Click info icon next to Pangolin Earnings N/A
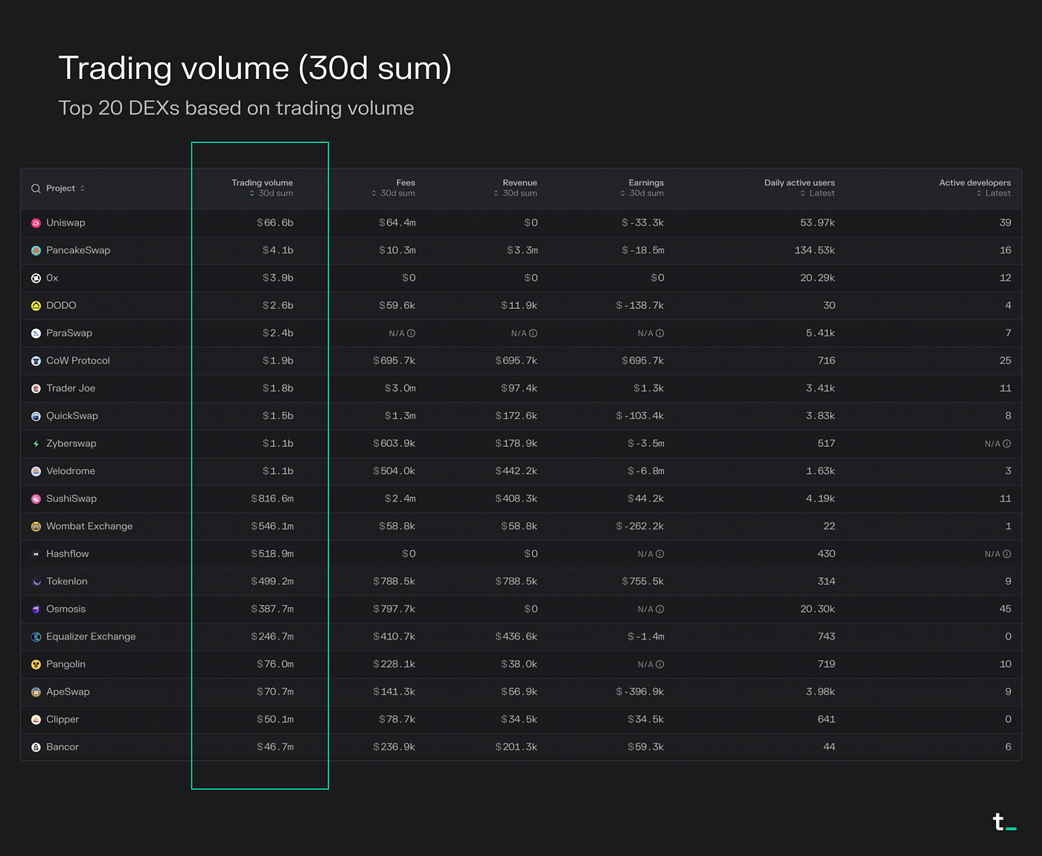This screenshot has width=1042, height=856. tap(660, 664)
